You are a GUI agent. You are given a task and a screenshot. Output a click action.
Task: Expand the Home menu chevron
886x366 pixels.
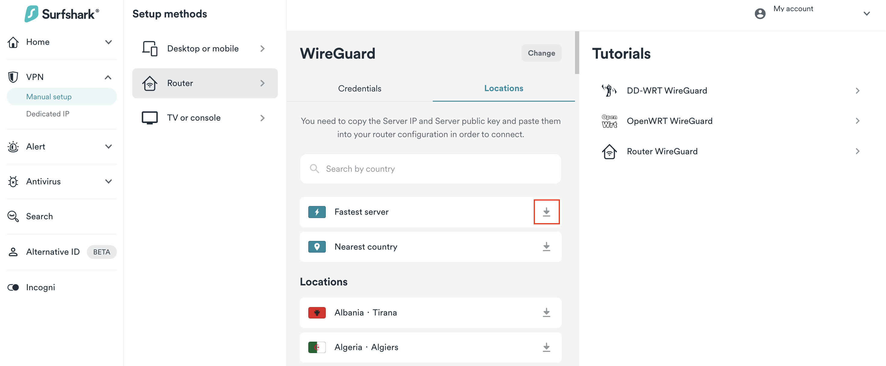pos(108,42)
